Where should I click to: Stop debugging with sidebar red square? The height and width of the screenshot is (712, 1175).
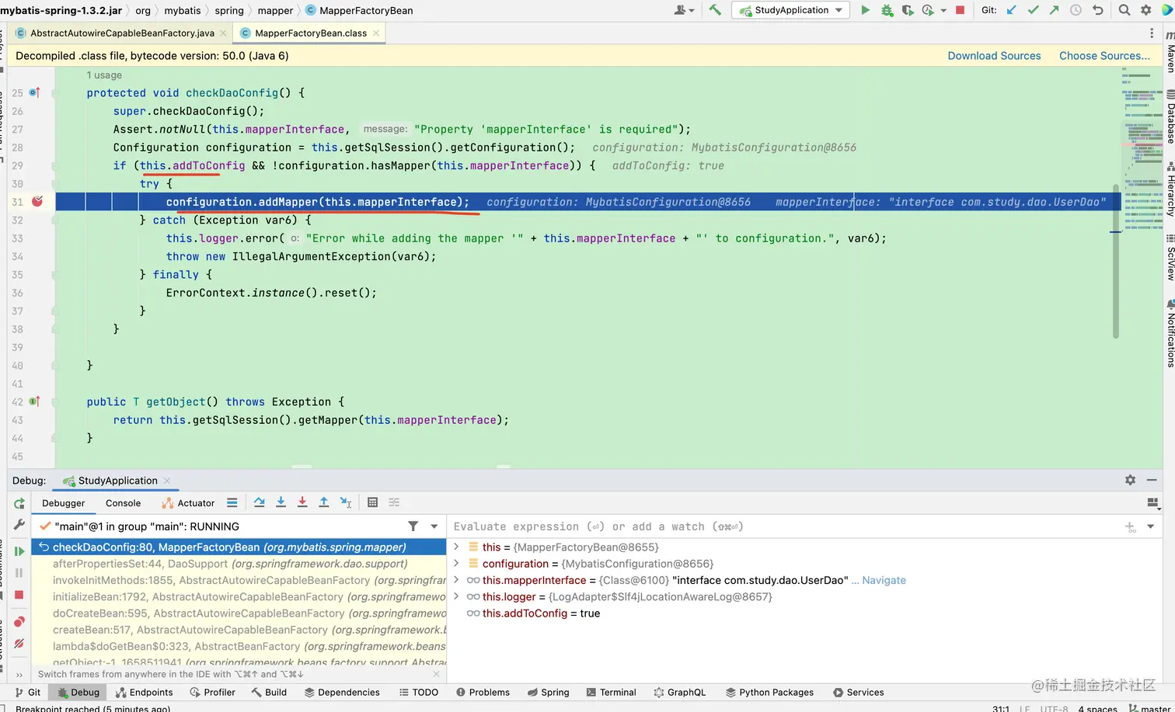coord(19,595)
